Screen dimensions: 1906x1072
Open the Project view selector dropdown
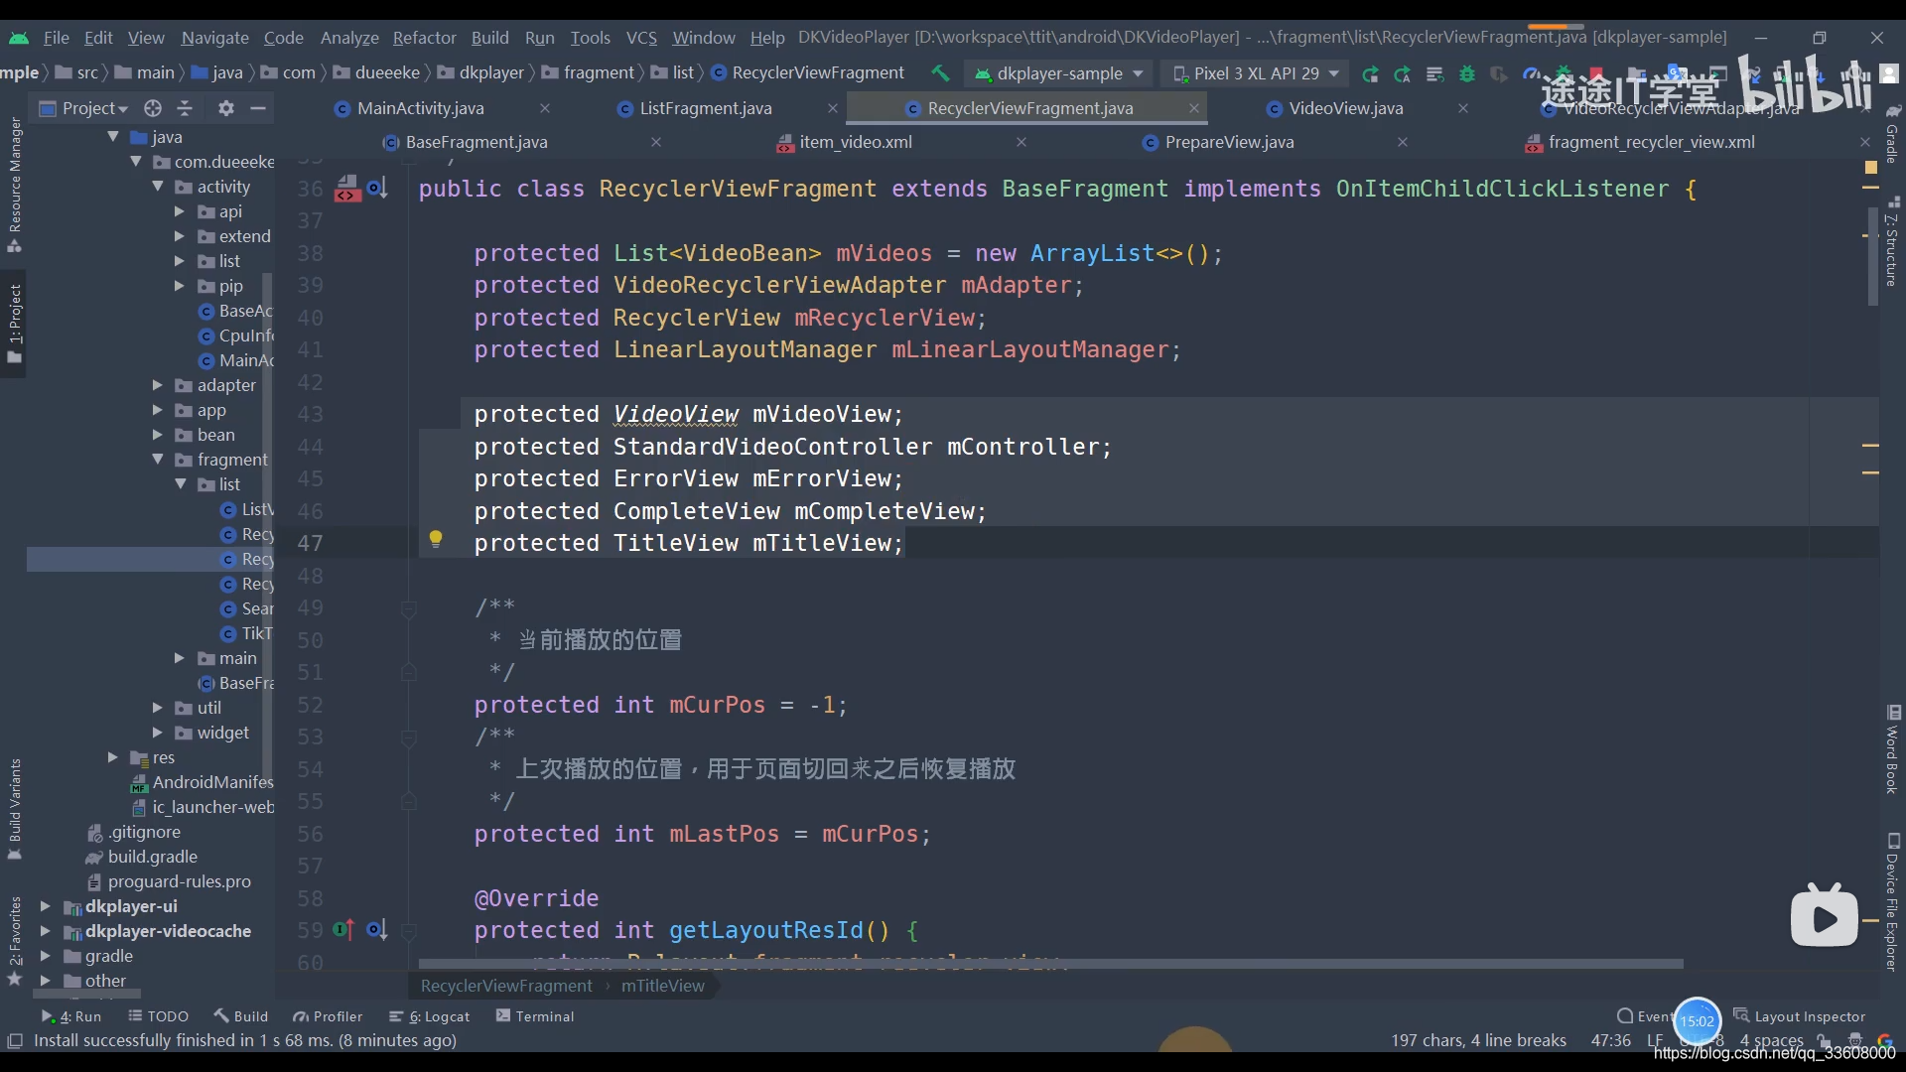coord(84,108)
